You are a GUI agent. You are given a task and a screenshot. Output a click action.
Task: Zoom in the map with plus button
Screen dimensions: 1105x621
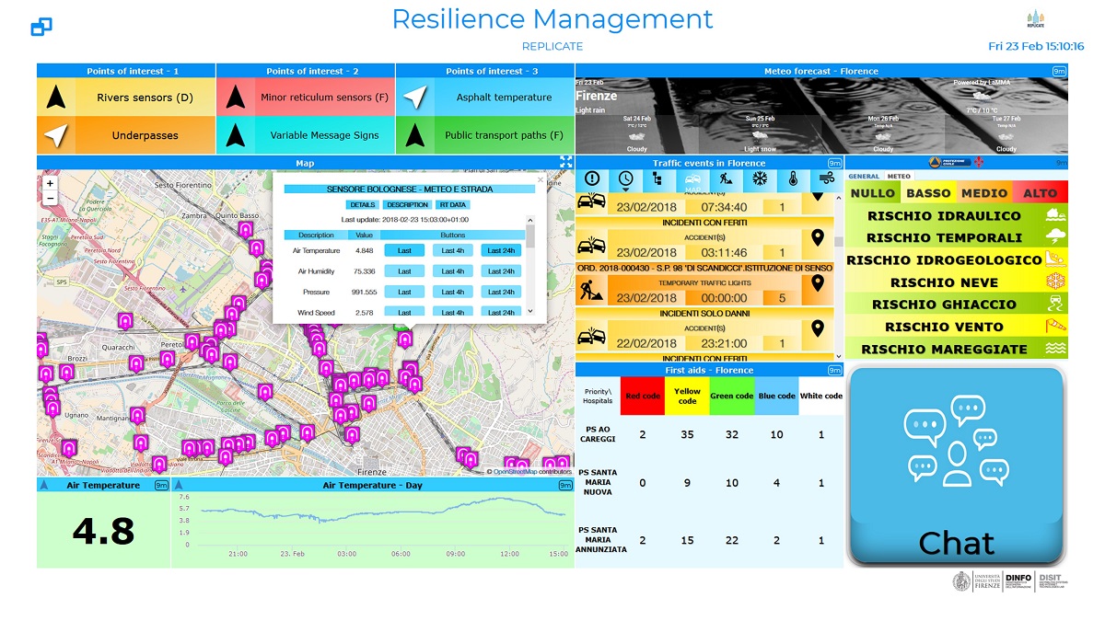pyautogui.click(x=50, y=183)
